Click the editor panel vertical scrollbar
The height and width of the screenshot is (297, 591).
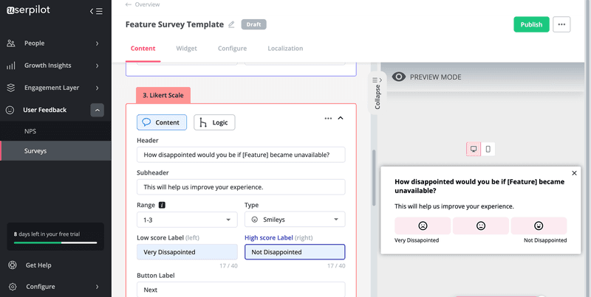pos(374,178)
